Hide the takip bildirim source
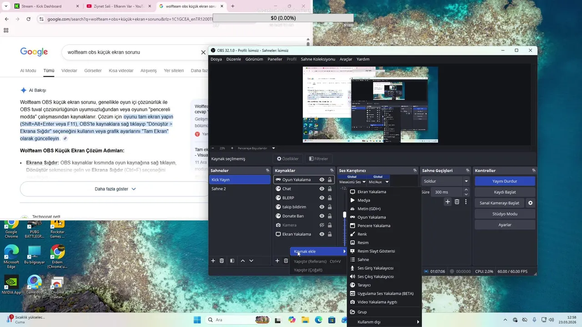Screen dimensions: 582x327 [x=322, y=207]
